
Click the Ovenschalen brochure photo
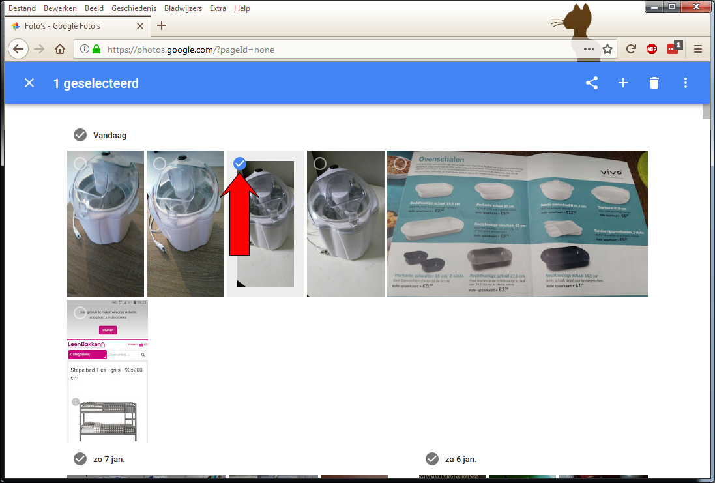click(517, 224)
